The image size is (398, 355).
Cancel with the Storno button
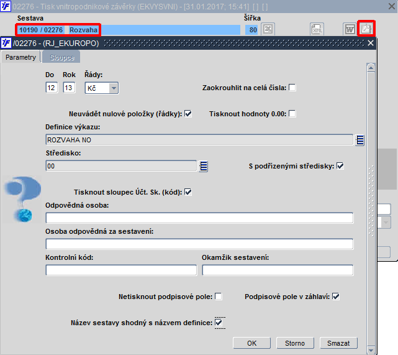295,343
